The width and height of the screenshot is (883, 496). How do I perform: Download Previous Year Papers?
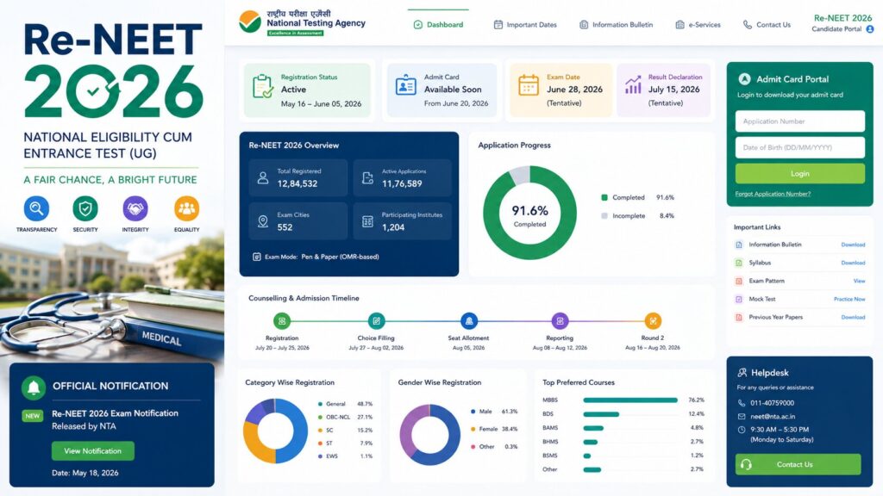pos(853,317)
